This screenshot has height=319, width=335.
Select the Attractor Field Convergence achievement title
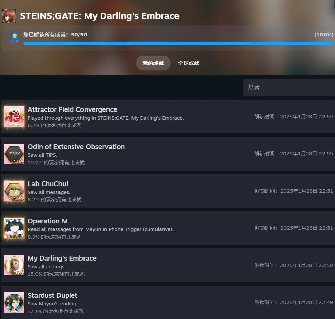point(72,109)
